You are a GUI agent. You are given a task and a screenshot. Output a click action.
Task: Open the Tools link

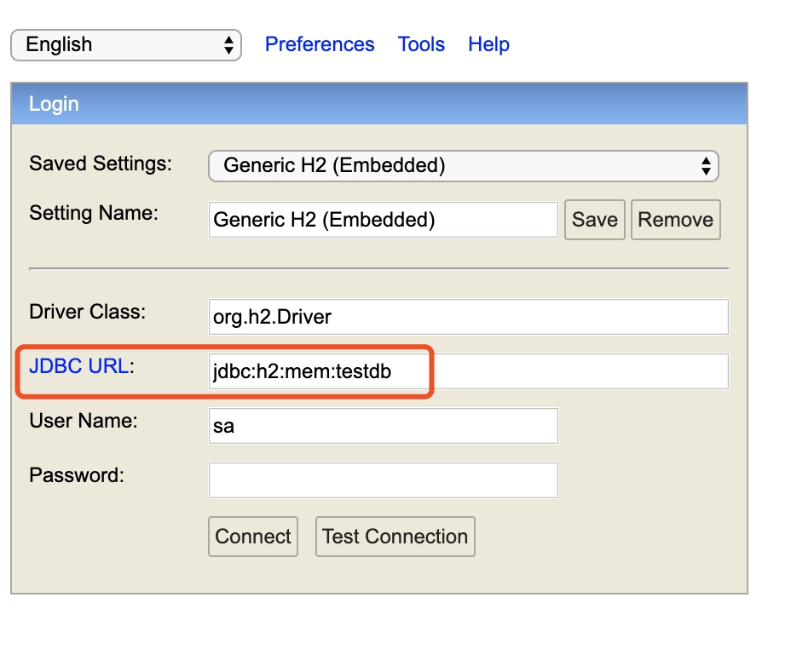421,44
